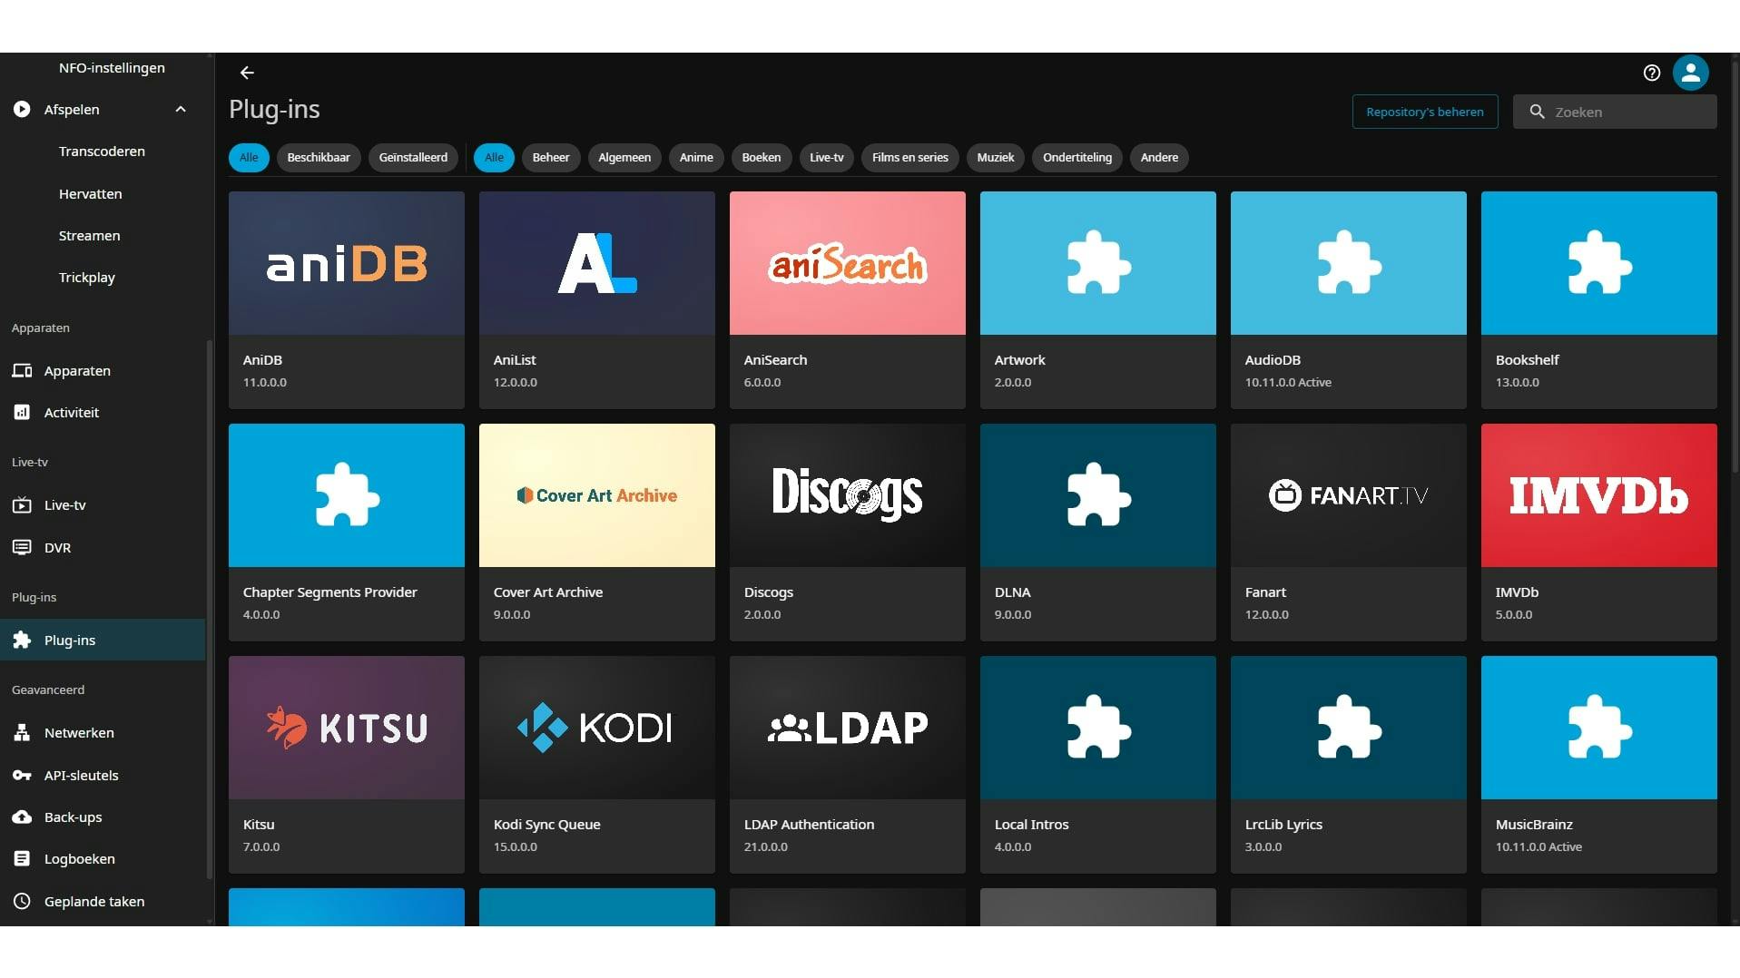
Task: Open the AniDB plug-in thumbnail
Action: pos(347,263)
